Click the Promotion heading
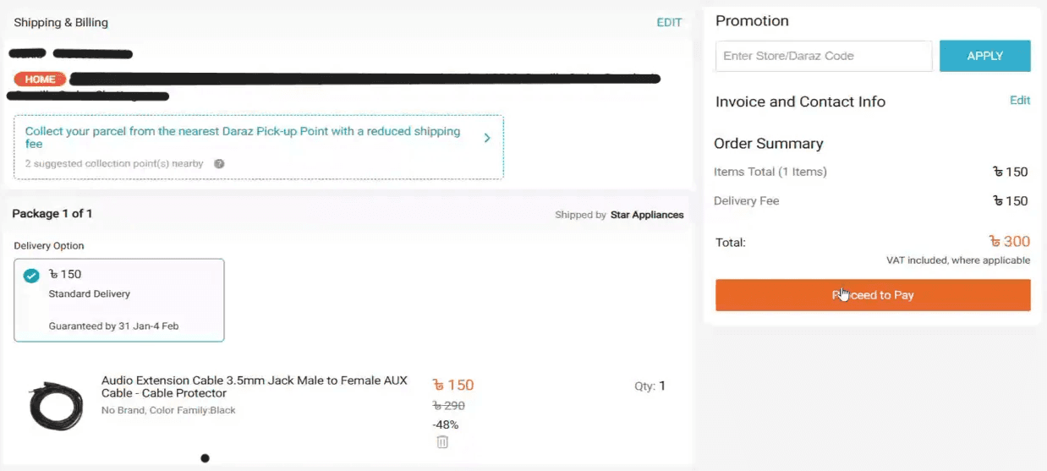 tap(752, 21)
